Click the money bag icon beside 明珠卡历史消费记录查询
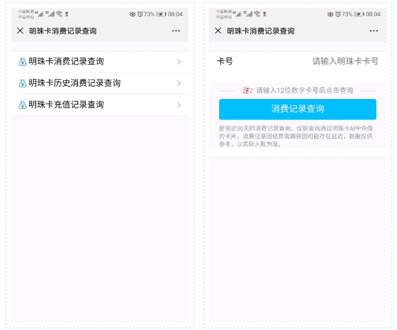The width and height of the screenshot is (397, 330). [x=23, y=83]
